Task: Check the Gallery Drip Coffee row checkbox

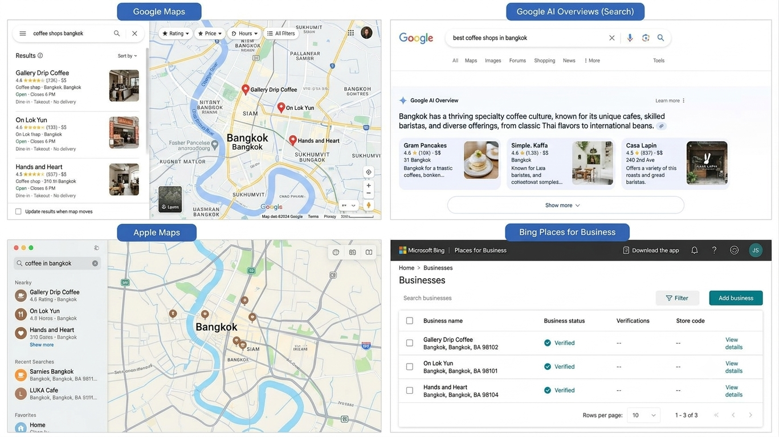Action: pos(409,343)
